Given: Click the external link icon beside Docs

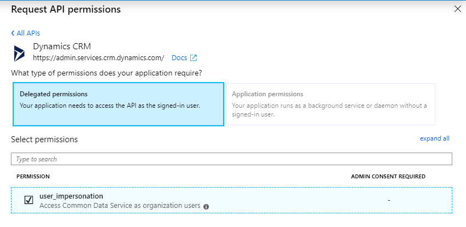Looking at the screenshot, I should 194,58.
